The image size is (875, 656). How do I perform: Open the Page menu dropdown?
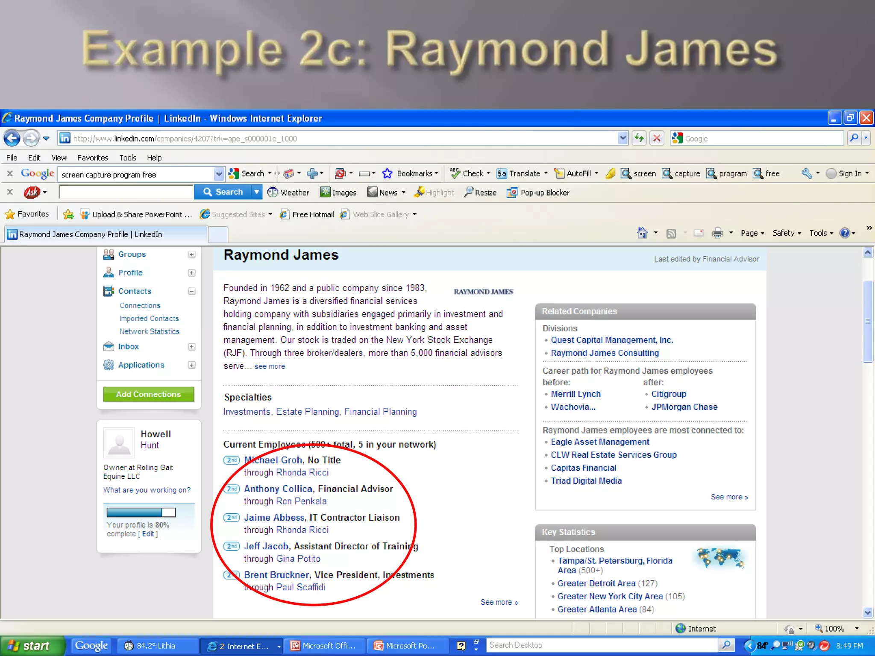pos(752,233)
